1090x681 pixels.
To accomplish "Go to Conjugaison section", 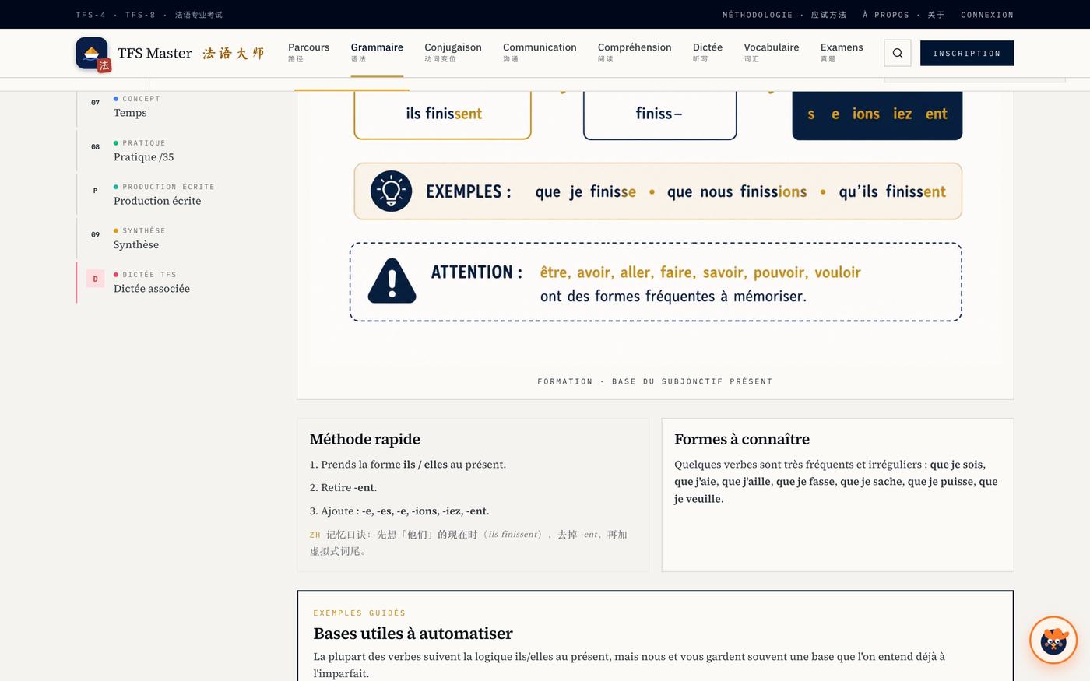I will click(453, 52).
